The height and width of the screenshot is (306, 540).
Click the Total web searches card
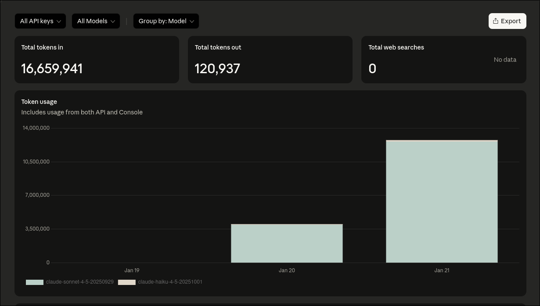tap(443, 59)
